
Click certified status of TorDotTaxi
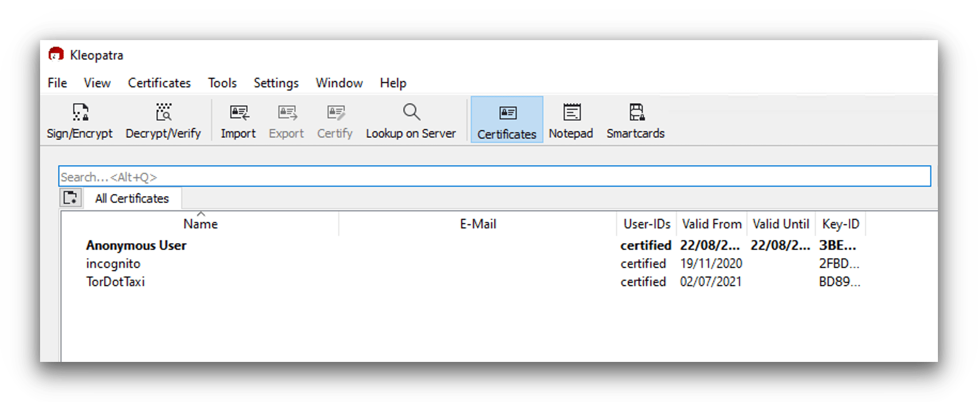[x=643, y=282]
